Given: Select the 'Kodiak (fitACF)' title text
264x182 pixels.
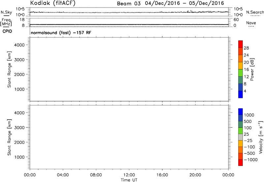Looking at the screenshot, I should coord(53,3).
